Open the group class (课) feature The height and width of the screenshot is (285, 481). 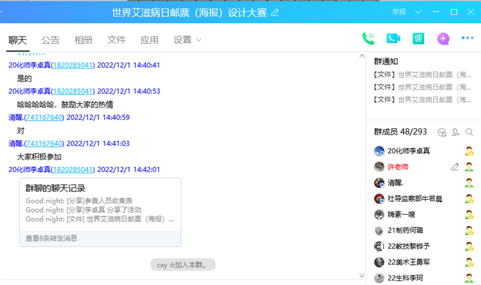(x=418, y=39)
